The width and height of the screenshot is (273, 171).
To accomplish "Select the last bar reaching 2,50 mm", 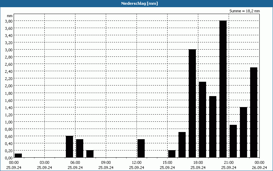I will coord(254,113).
